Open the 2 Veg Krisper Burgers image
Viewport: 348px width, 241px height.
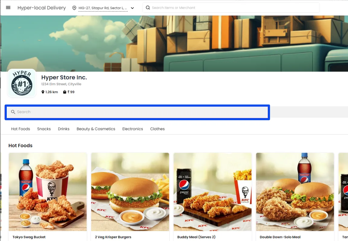click(x=130, y=192)
